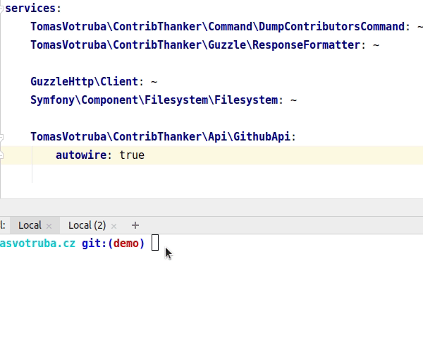The width and height of the screenshot is (423, 353).
Task: Close the Local (2) terminal tab
Action: (114, 226)
